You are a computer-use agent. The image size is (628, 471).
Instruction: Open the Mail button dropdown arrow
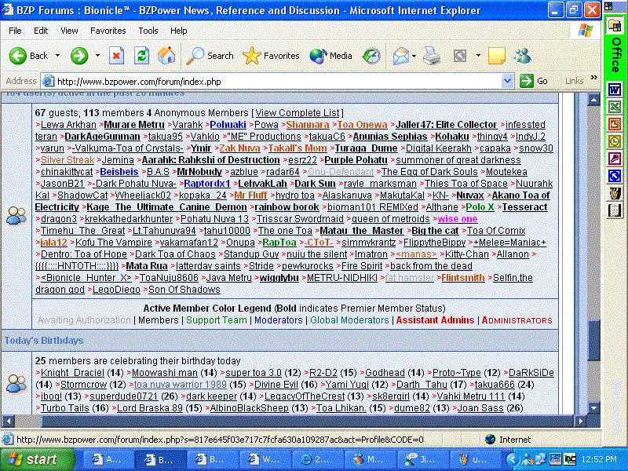point(413,56)
